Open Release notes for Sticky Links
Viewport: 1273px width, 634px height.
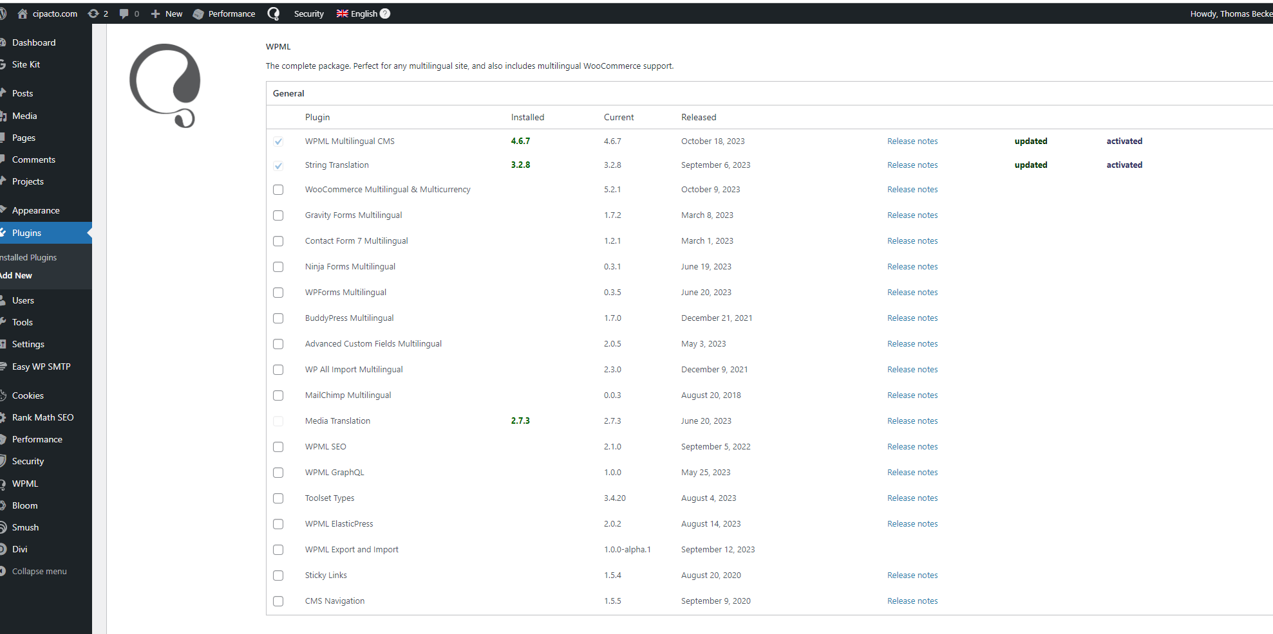coord(912,575)
